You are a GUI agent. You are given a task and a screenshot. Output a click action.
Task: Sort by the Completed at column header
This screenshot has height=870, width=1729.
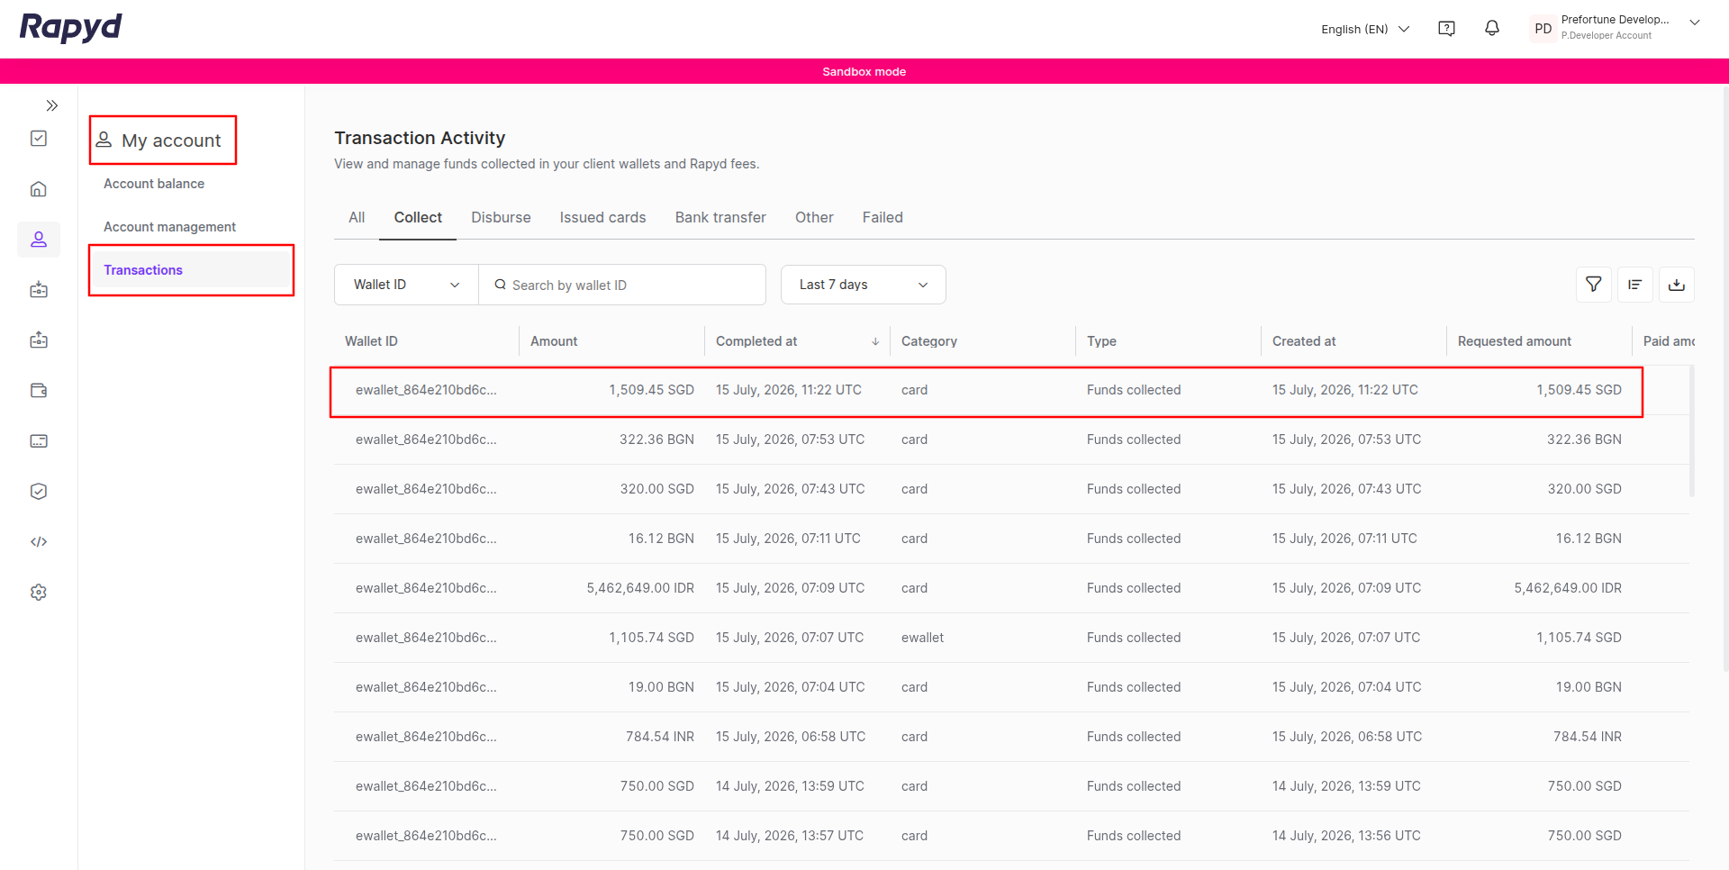pyautogui.click(x=756, y=341)
